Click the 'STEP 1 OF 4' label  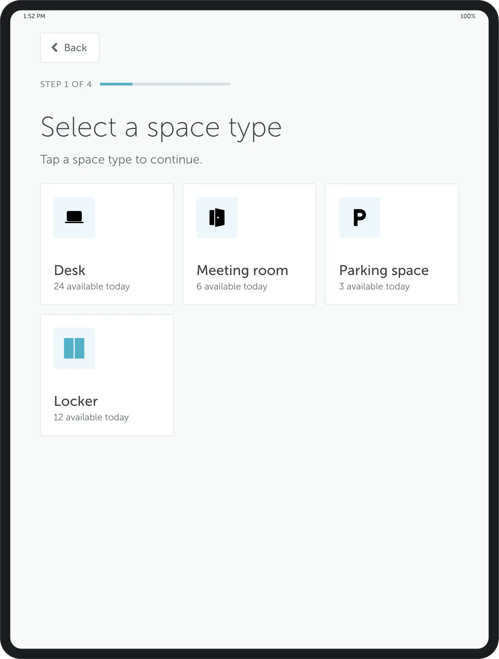pyautogui.click(x=66, y=84)
